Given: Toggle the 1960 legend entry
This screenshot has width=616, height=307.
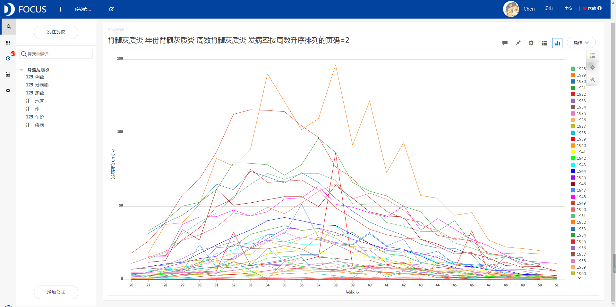Looking at the screenshot, I should [x=578, y=273].
